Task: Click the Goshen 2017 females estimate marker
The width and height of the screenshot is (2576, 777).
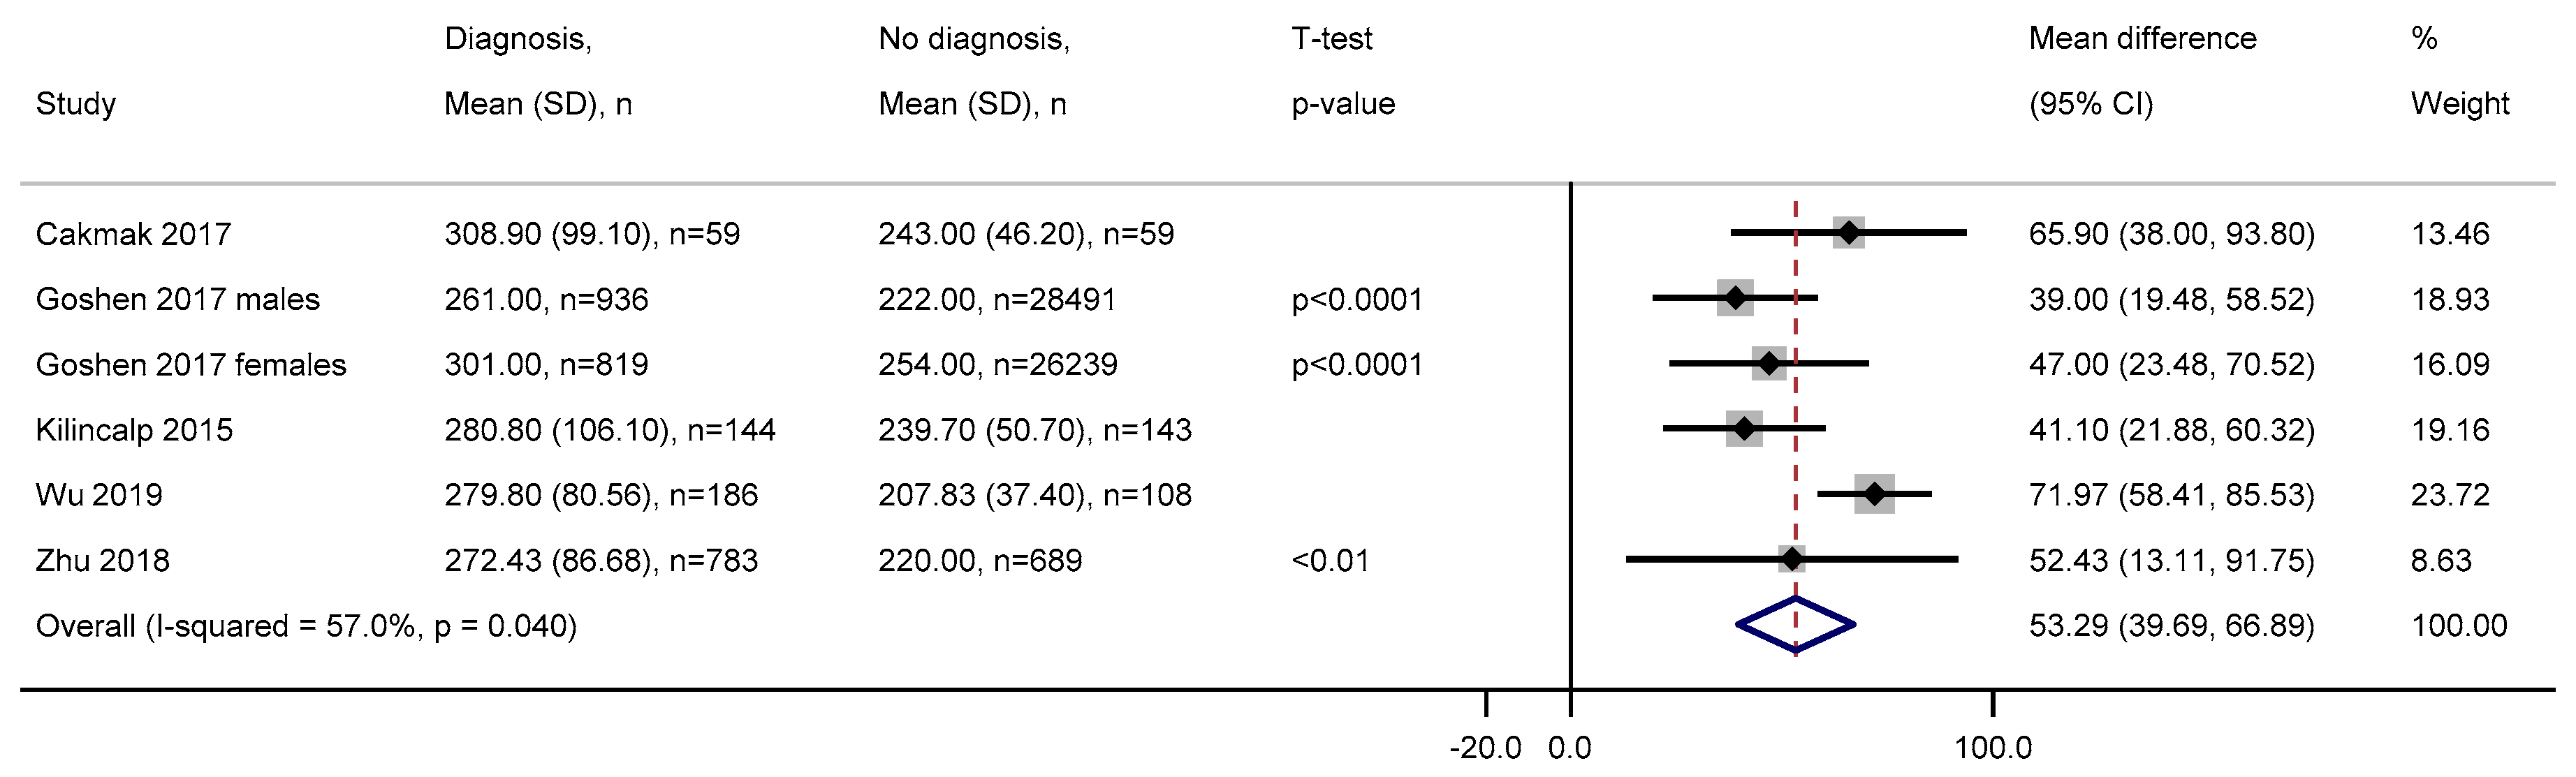Action: tap(1769, 363)
